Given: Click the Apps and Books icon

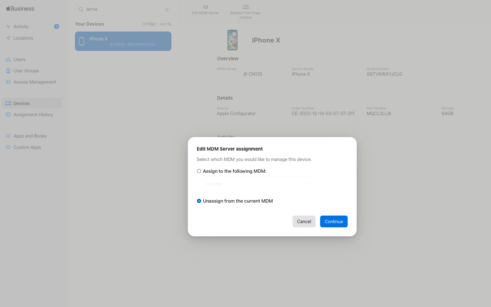Looking at the screenshot, I should point(8,136).
